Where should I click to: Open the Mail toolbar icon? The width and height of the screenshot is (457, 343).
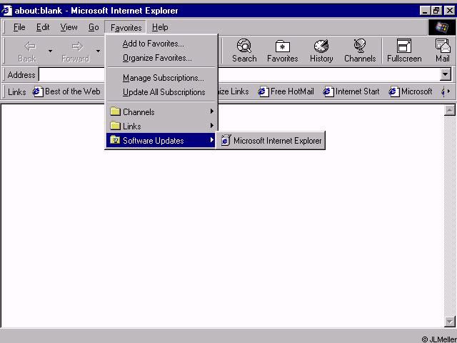[x=443, y=46]
